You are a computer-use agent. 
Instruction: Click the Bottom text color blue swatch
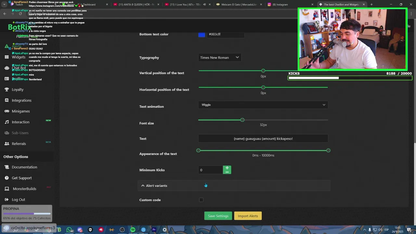[x=201, y=34]
